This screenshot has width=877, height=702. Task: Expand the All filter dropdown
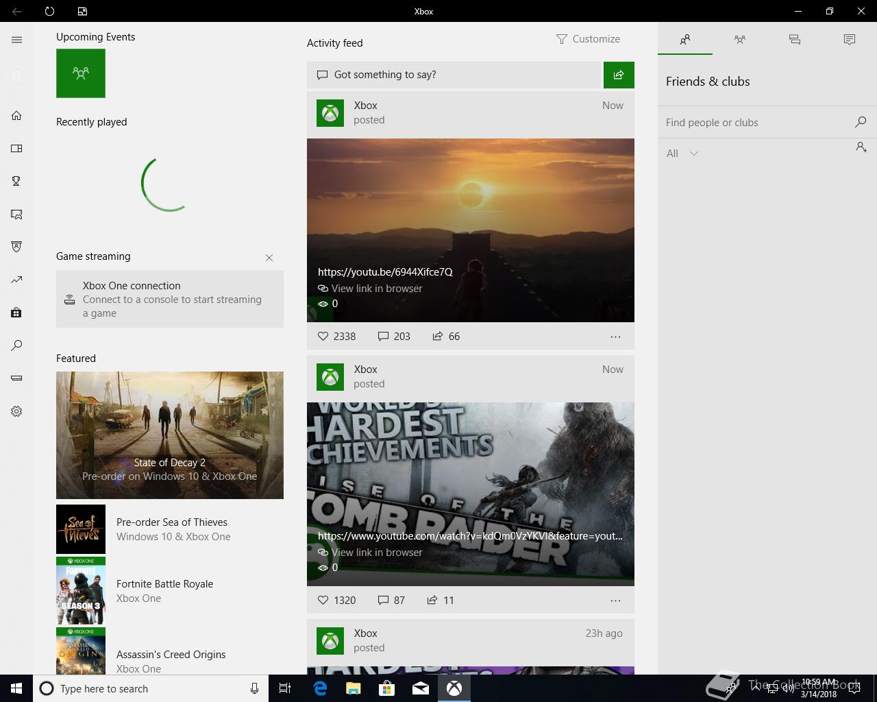pyautogui.click(x=682, y=154)
